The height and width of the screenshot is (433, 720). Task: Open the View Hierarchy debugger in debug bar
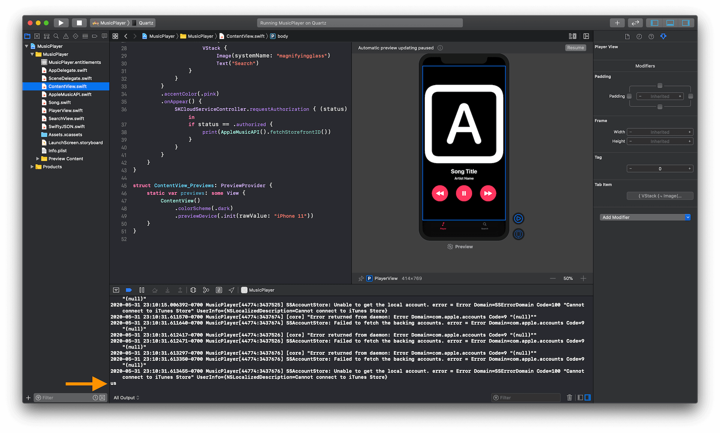pos(193,290)
